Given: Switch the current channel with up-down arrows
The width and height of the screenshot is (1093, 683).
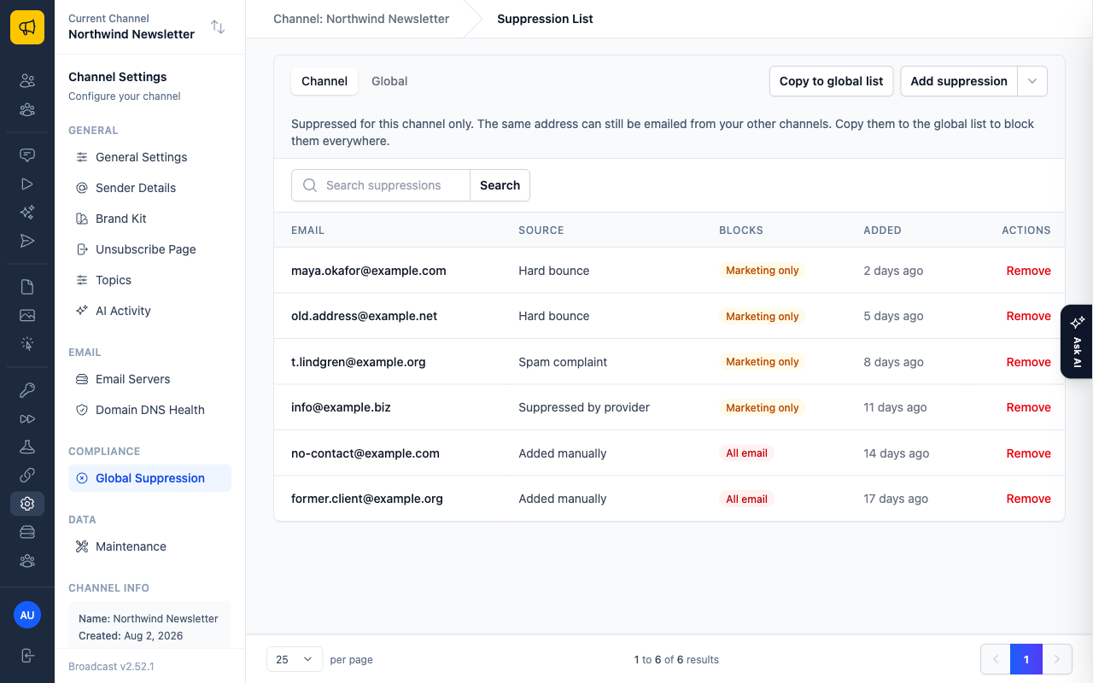Looking at the screenshot, I should (218, 27).
